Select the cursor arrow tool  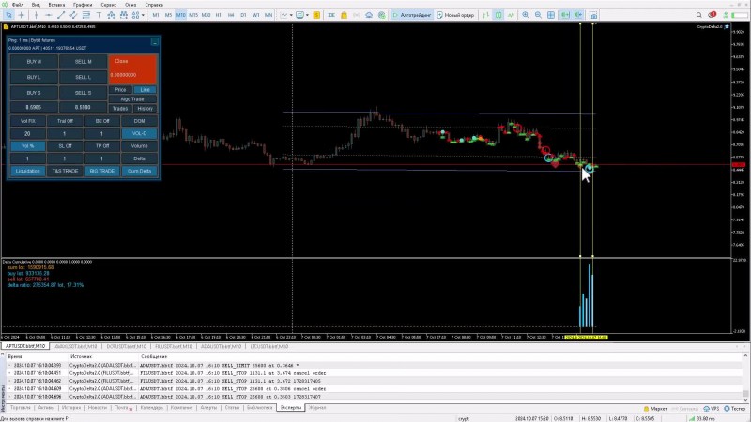pos(8,15)
